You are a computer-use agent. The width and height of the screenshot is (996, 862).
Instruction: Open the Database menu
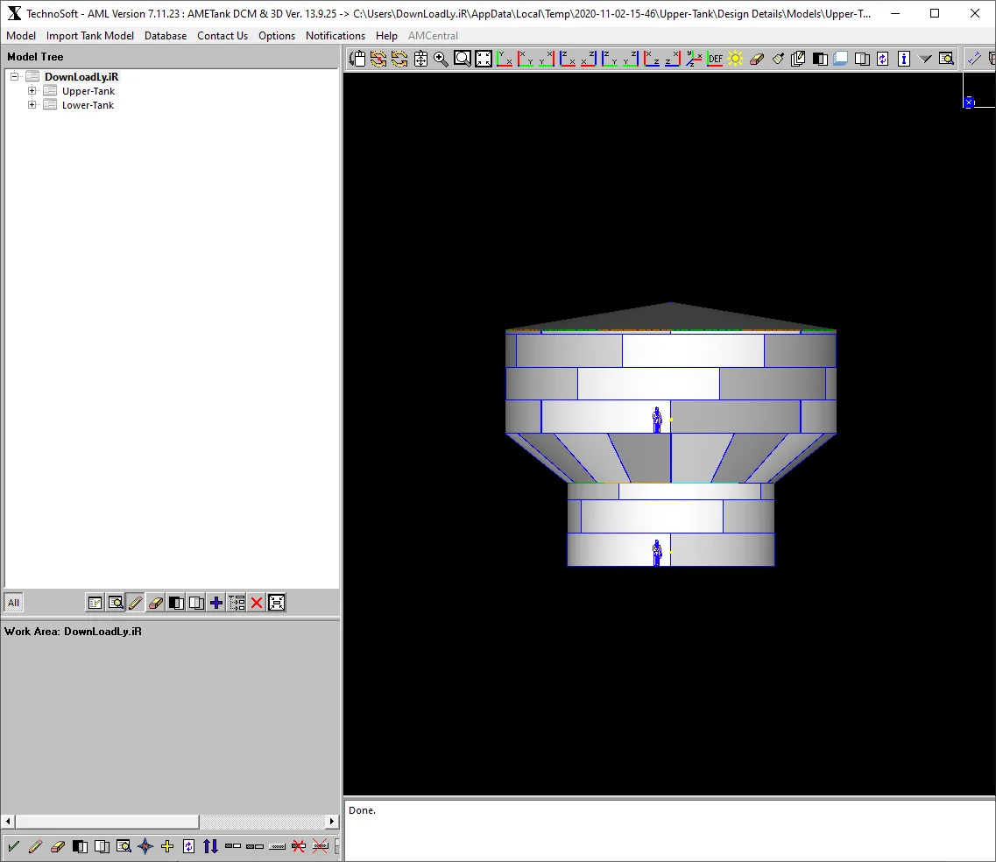(166, 36)
